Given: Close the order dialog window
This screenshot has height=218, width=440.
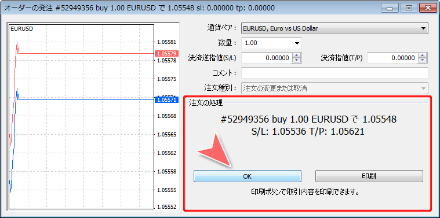Looking at the screenshot, I should tap(428, 8).
